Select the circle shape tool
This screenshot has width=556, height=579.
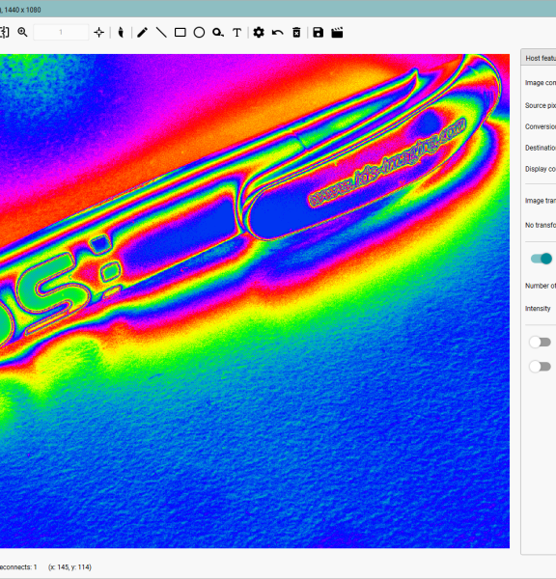[199, 33]
